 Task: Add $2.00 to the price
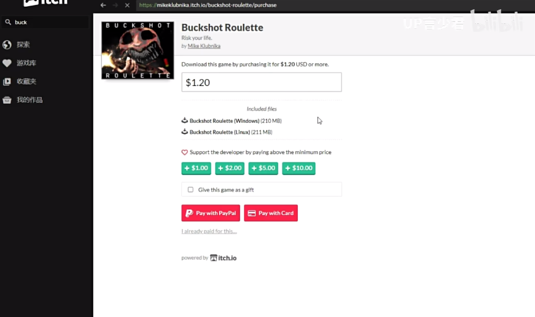(230, 168)
